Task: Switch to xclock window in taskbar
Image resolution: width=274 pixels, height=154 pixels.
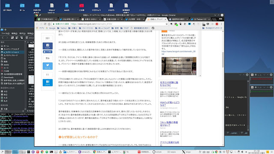Action: 157,152
